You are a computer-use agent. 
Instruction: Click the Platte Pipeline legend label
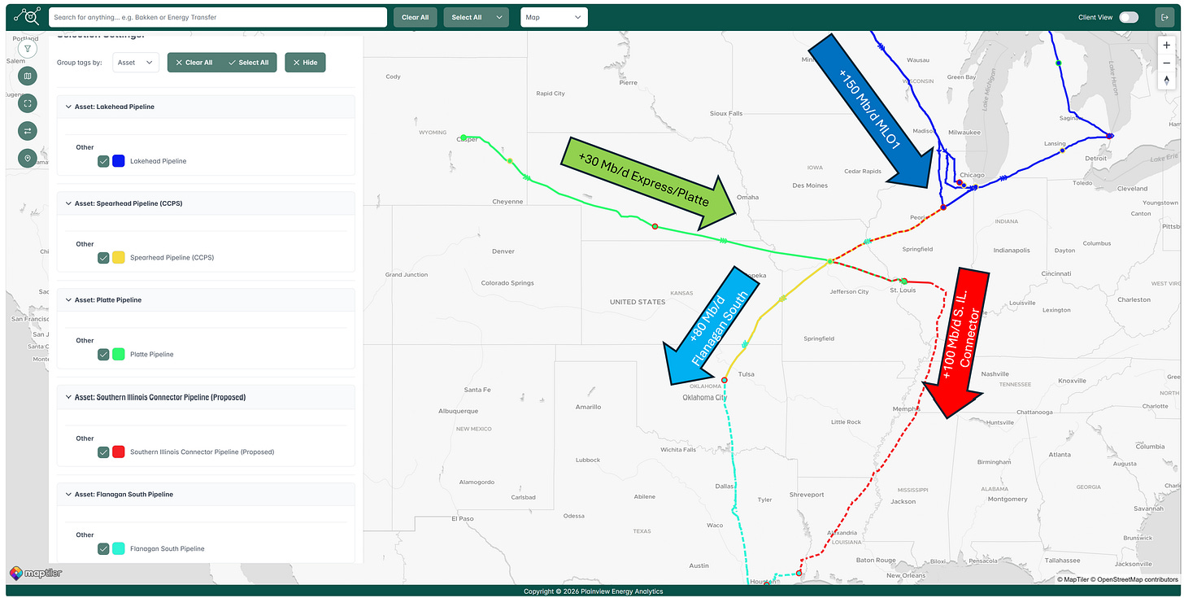[x=152, y=355]
